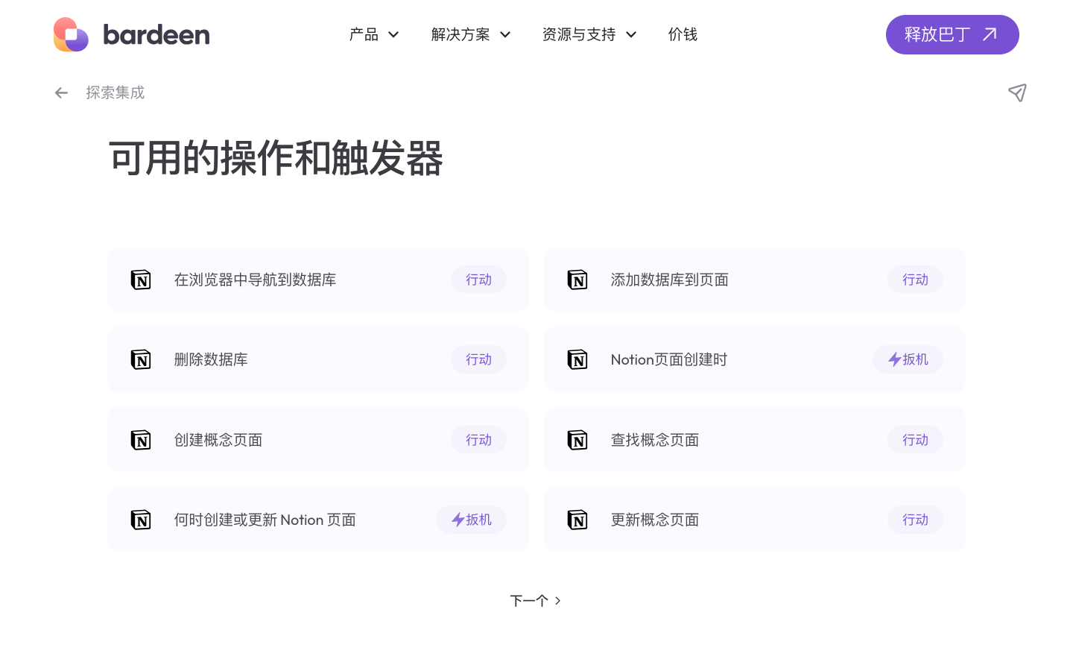
Task: Expand the 资源与支持 dropdown menu
Action: pyautogui.click(x=589, y=34)
